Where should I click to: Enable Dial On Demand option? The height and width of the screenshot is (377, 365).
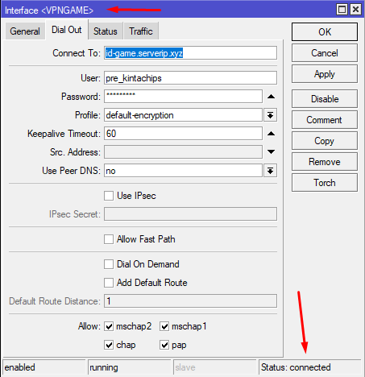[x=109, y=264]
